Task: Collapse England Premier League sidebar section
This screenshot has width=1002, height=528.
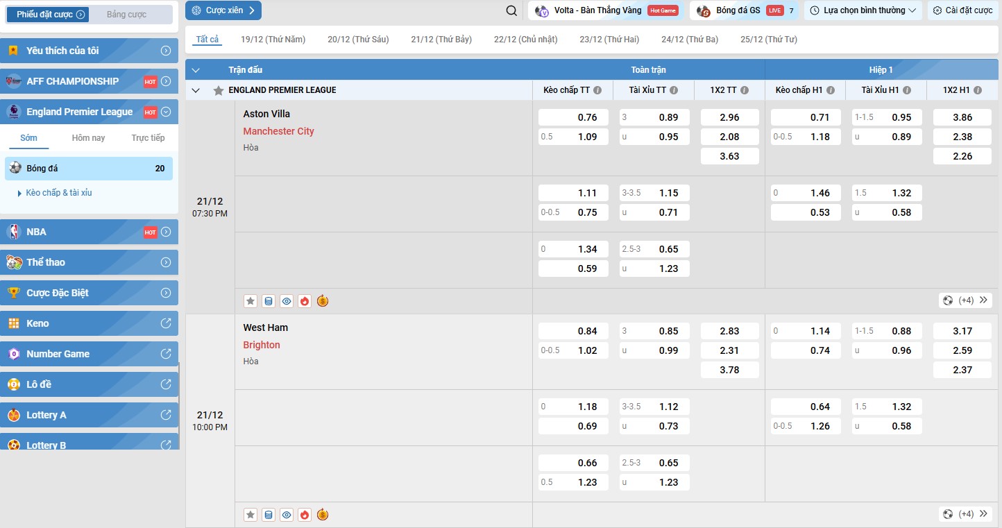Action: click(x=166, y=112)
